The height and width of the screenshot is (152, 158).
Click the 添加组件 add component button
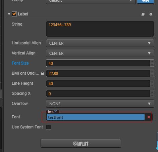click(x=81, y=143)
